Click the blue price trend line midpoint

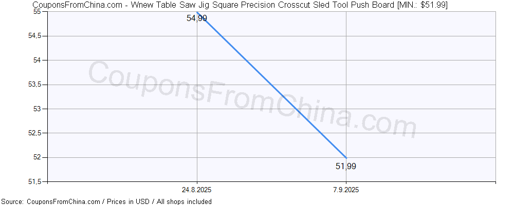tap(271, 85)
